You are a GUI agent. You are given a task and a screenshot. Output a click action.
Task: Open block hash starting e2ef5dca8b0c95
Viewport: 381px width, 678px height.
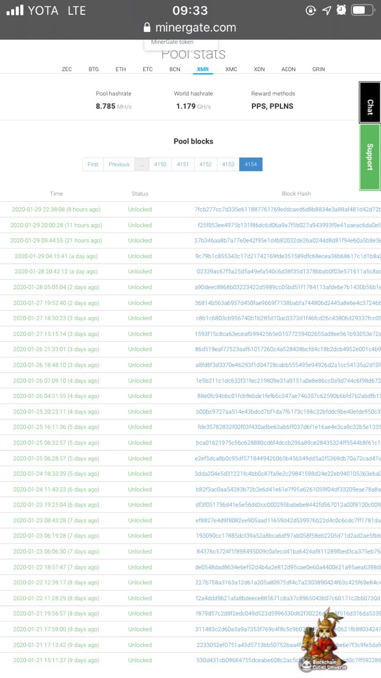click(x=287, y=459)
